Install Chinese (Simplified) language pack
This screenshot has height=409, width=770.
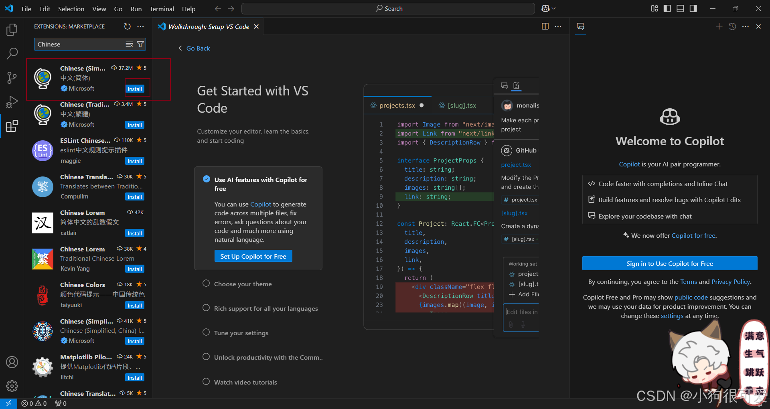point(135,89)
